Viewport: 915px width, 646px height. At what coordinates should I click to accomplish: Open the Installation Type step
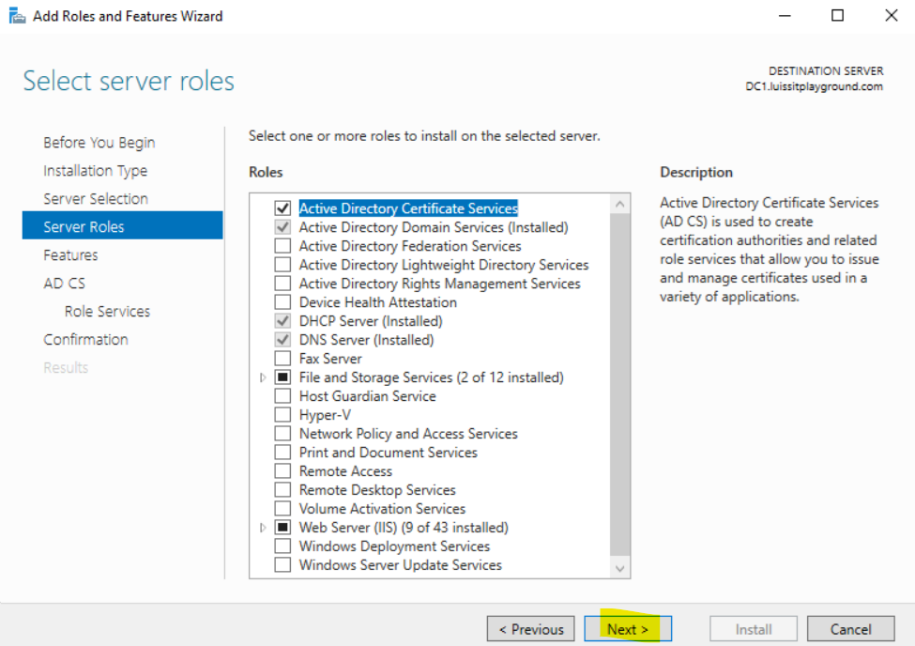[95, 171]
